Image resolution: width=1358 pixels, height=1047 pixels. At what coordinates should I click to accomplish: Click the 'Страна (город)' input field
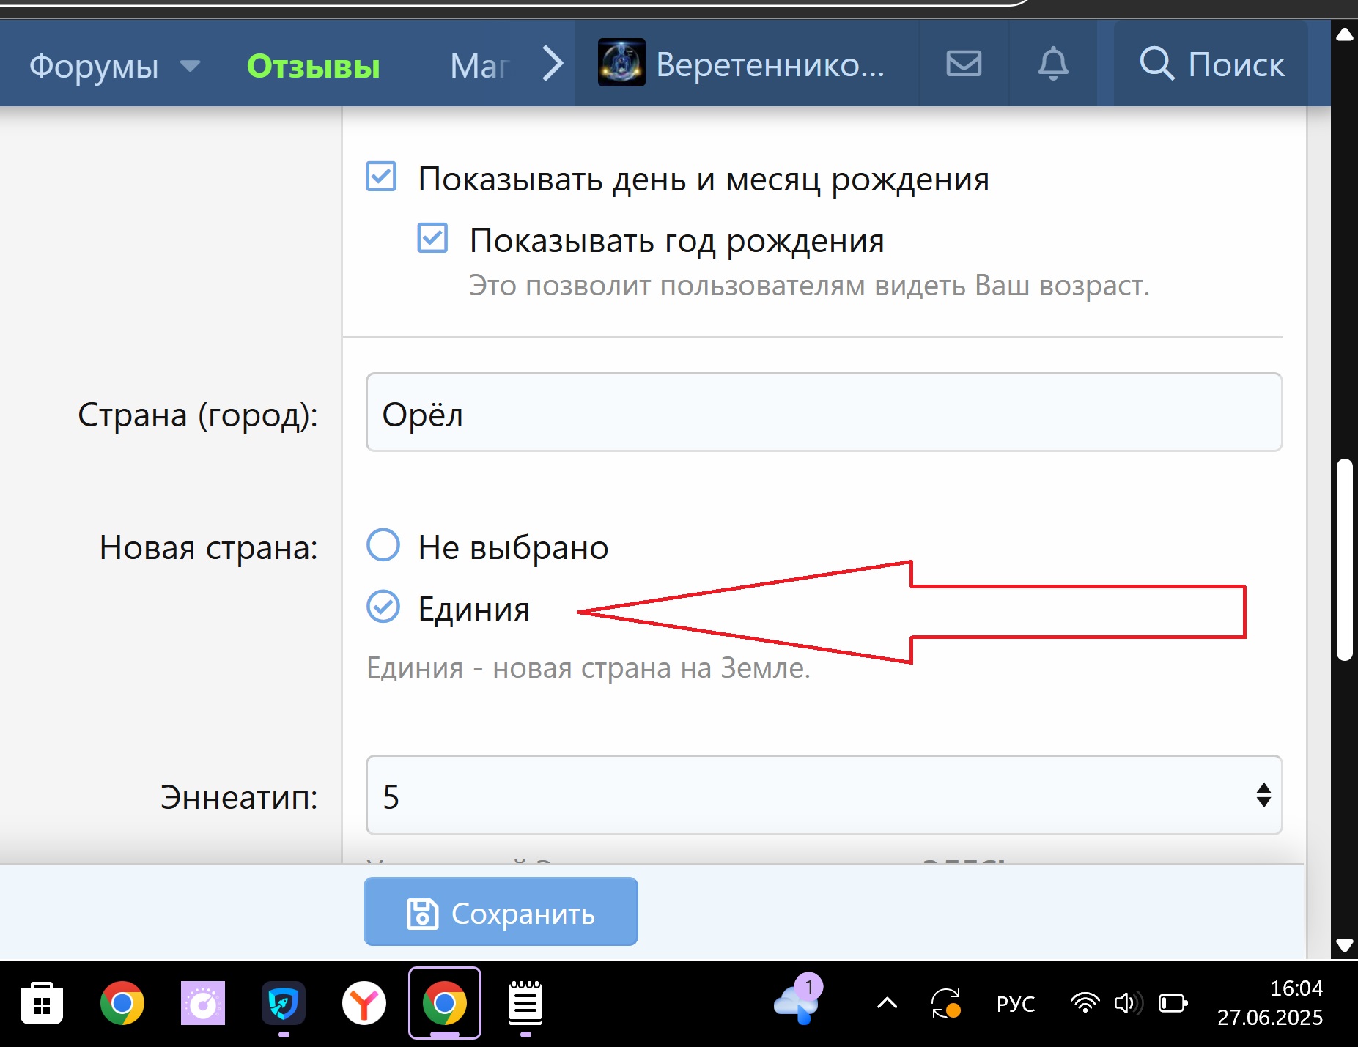click(824, 412)
